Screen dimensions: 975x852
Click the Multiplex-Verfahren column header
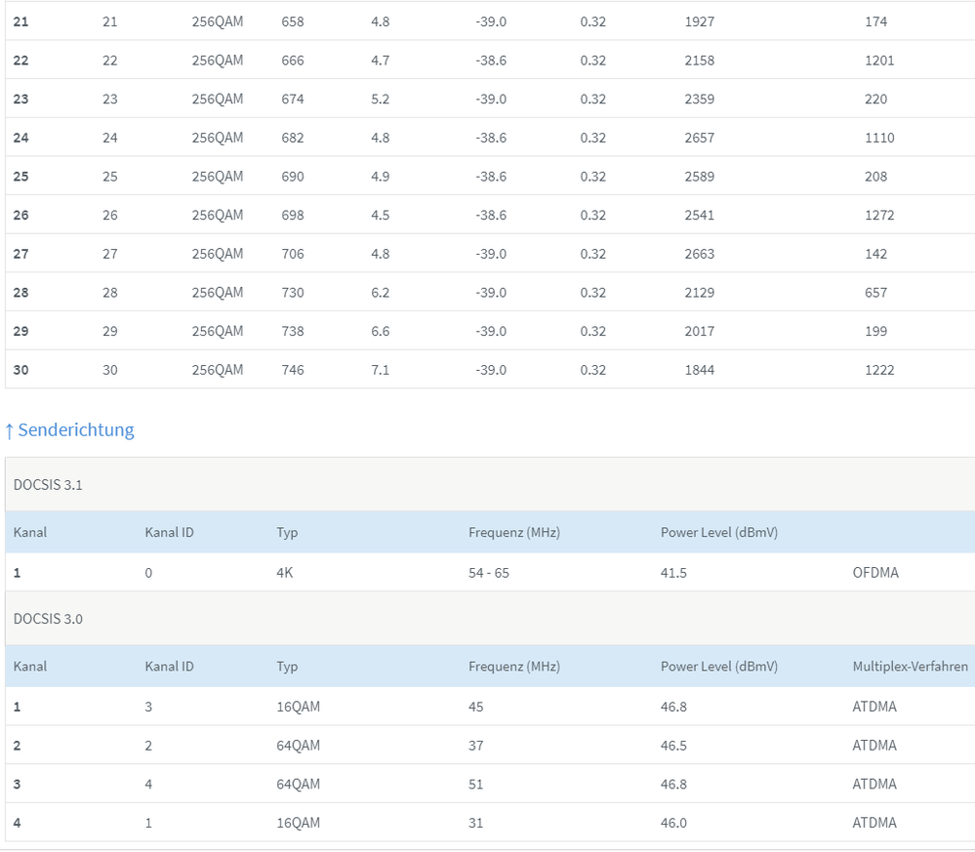pos(910,667)
